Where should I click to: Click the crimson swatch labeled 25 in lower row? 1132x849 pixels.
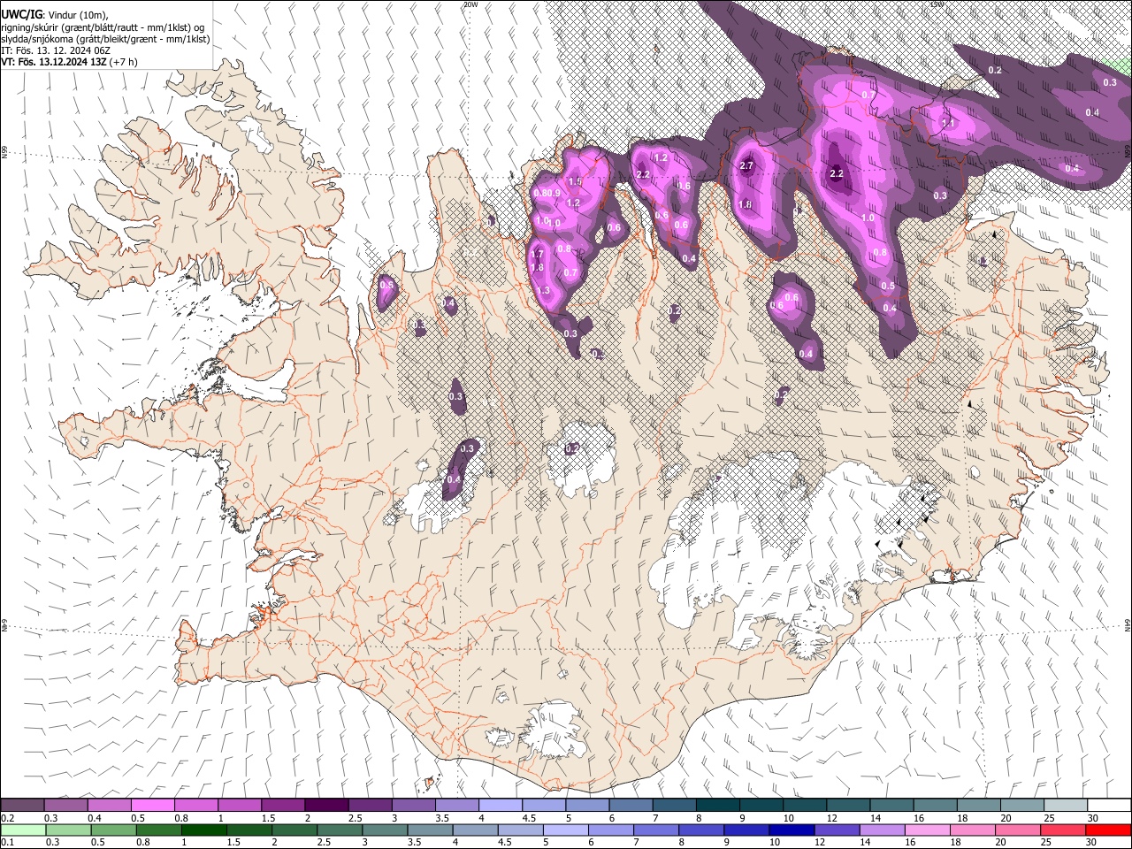[x=1064, y=830]
